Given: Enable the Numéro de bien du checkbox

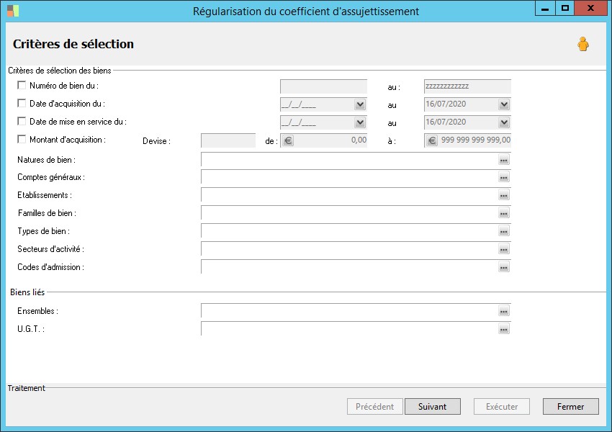Looking at the screenshot, I should (22, 86).
